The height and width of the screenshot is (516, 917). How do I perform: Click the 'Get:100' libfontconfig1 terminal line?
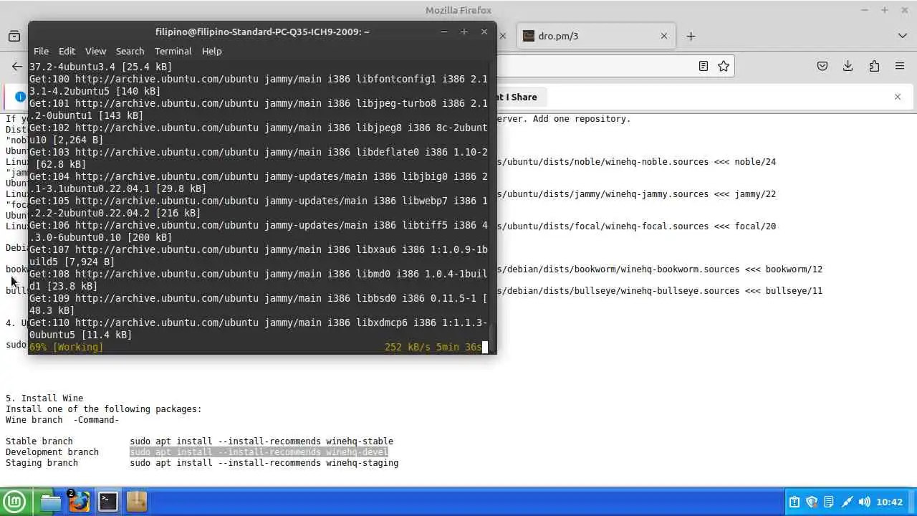click(259, 85)
